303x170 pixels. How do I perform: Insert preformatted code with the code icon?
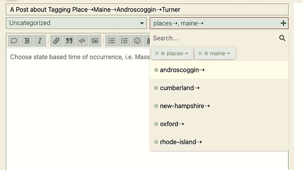pyautogui.click(x=82, y=41)
